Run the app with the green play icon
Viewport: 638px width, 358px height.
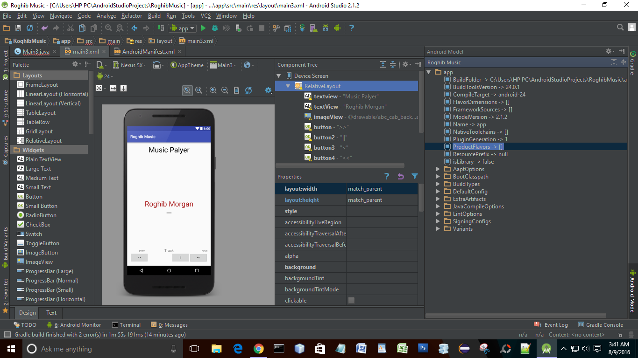tap(203, 28)
